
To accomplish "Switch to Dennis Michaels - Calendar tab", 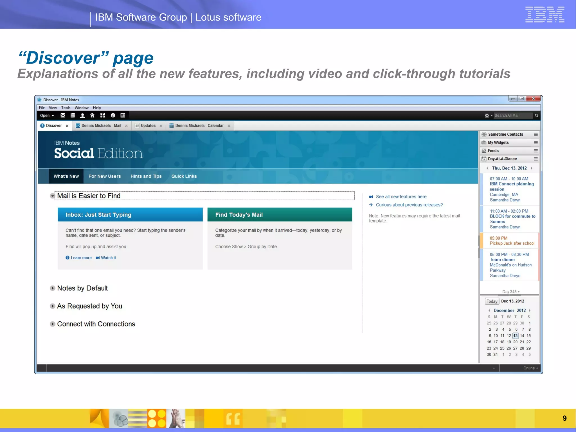I will (x=199, y=126).
